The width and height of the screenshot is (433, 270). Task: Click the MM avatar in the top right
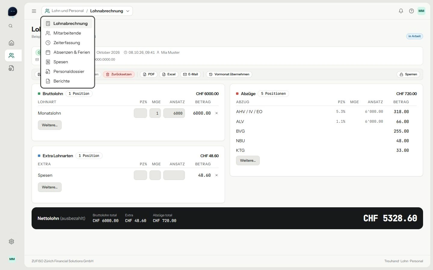421,11
